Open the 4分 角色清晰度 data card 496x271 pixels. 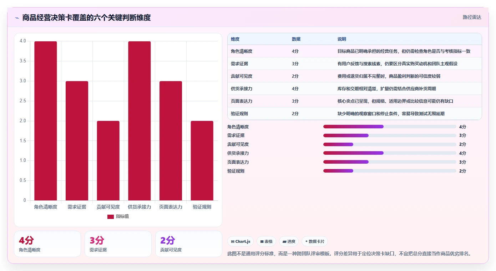[47, 244]
